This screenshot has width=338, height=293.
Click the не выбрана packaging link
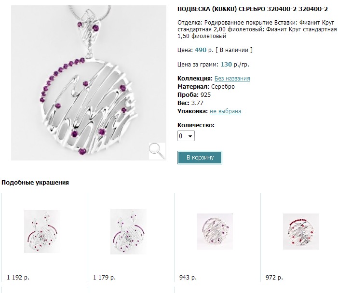pyautogui.click(x=225, y=111)
